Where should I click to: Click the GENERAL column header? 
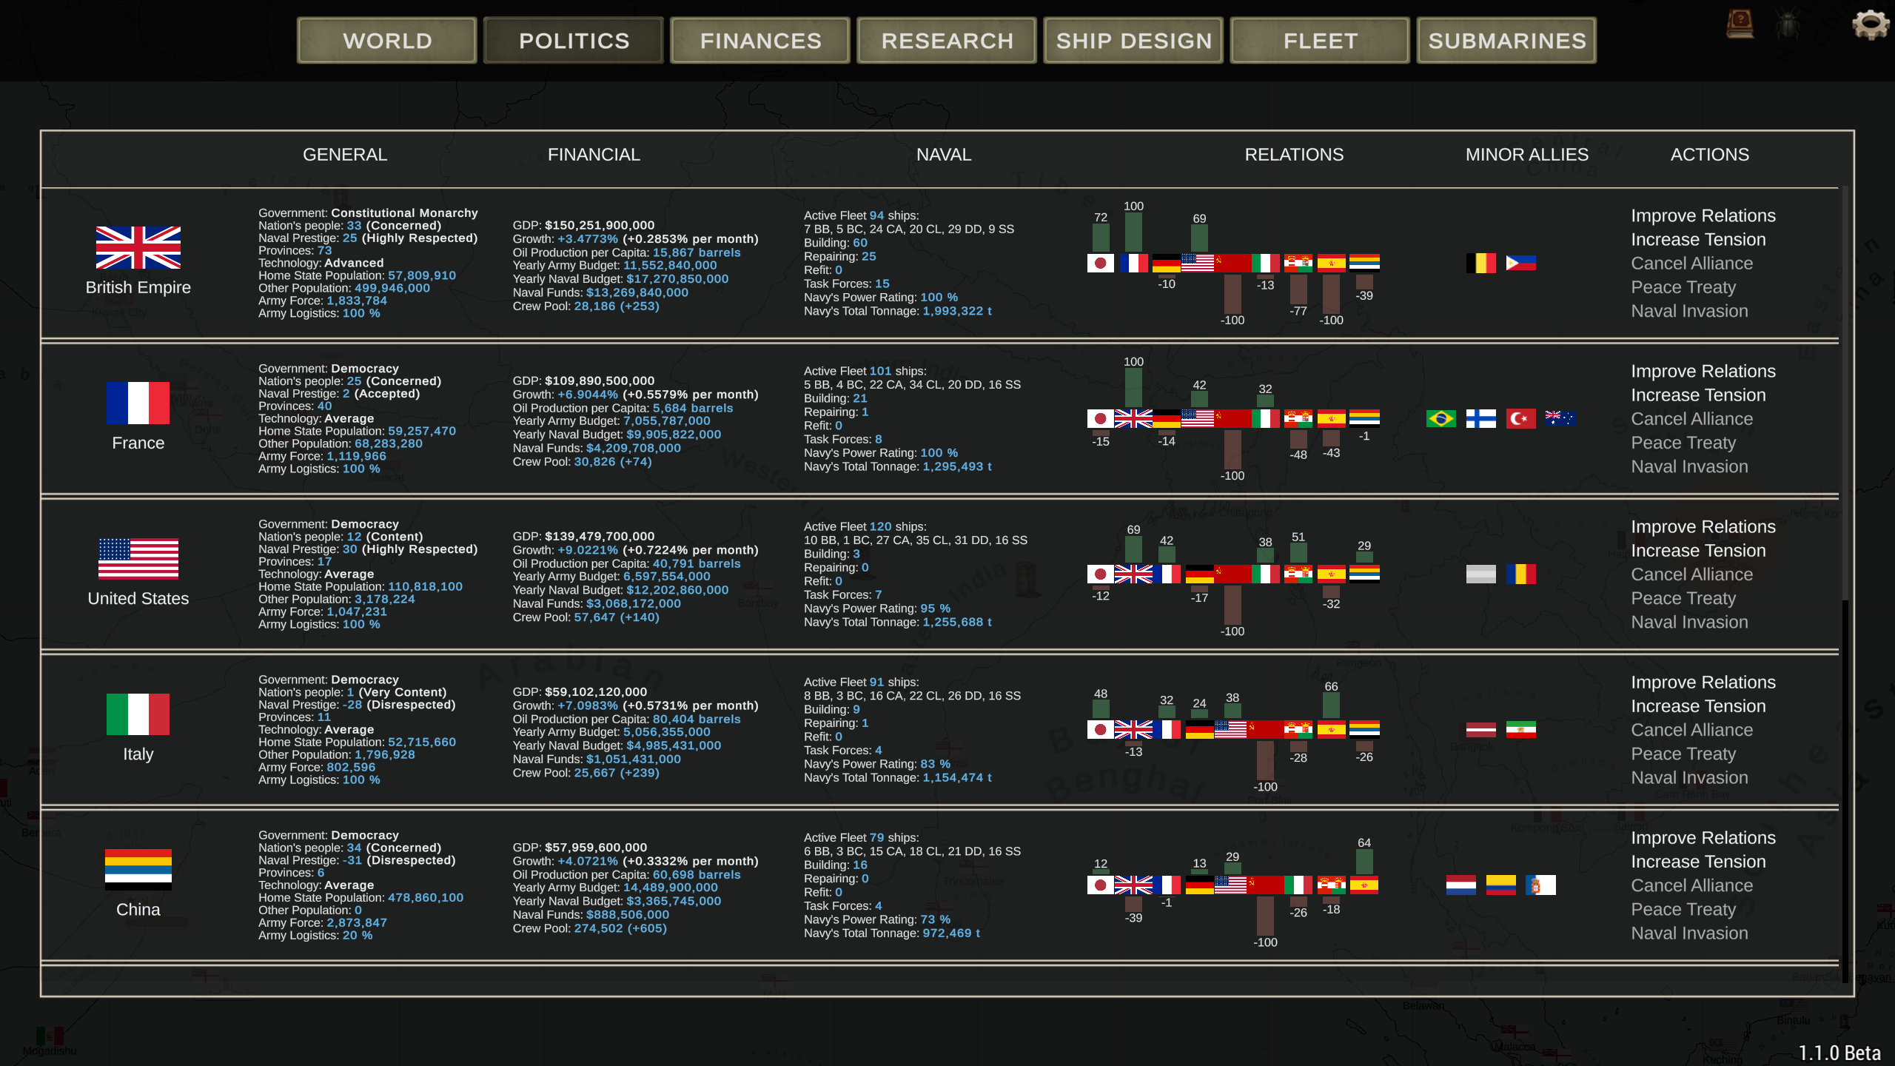point(345,155)
